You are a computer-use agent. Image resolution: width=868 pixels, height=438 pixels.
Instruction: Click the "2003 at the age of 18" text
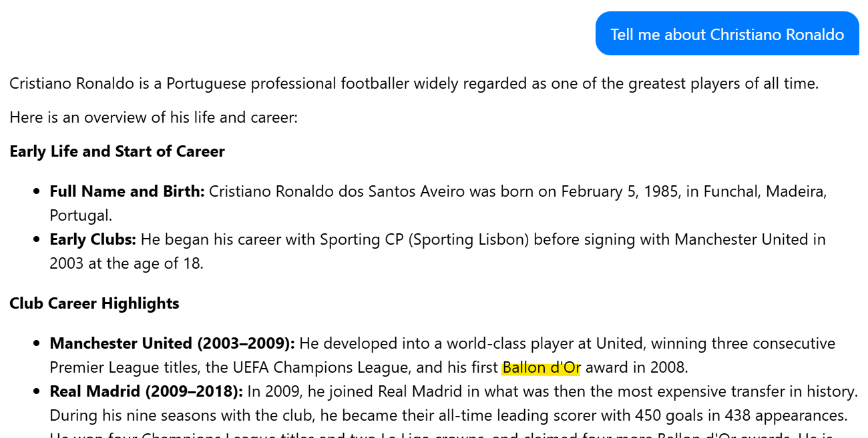pyautogui.click(x=126, y=263)
